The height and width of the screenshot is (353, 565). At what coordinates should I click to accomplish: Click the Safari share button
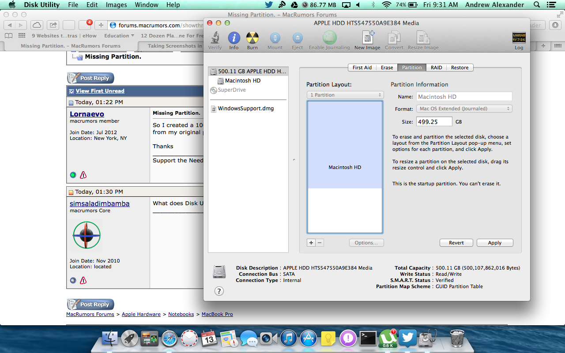click(x=53, y=25)
